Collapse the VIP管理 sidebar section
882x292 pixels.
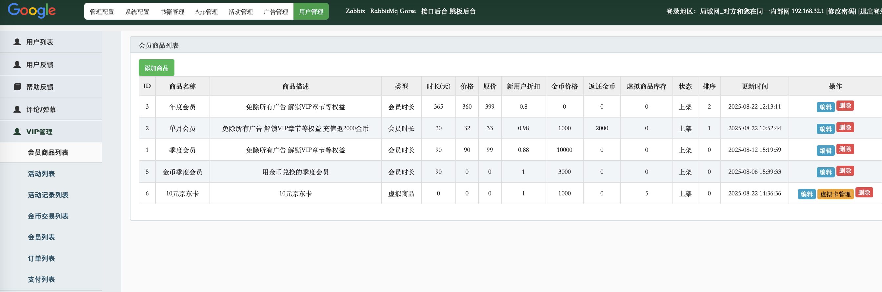tap(39, 132)
